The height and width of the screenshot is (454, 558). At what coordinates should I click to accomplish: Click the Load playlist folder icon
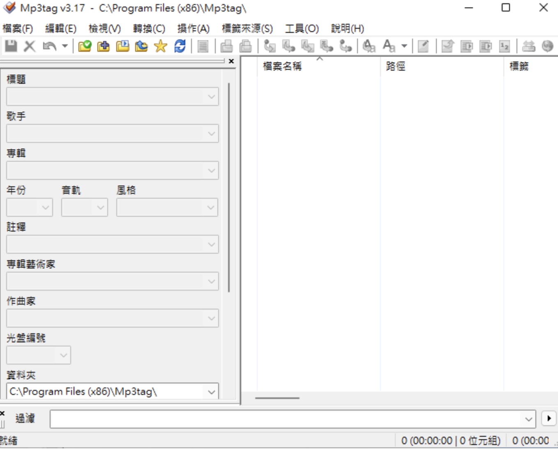122,46
